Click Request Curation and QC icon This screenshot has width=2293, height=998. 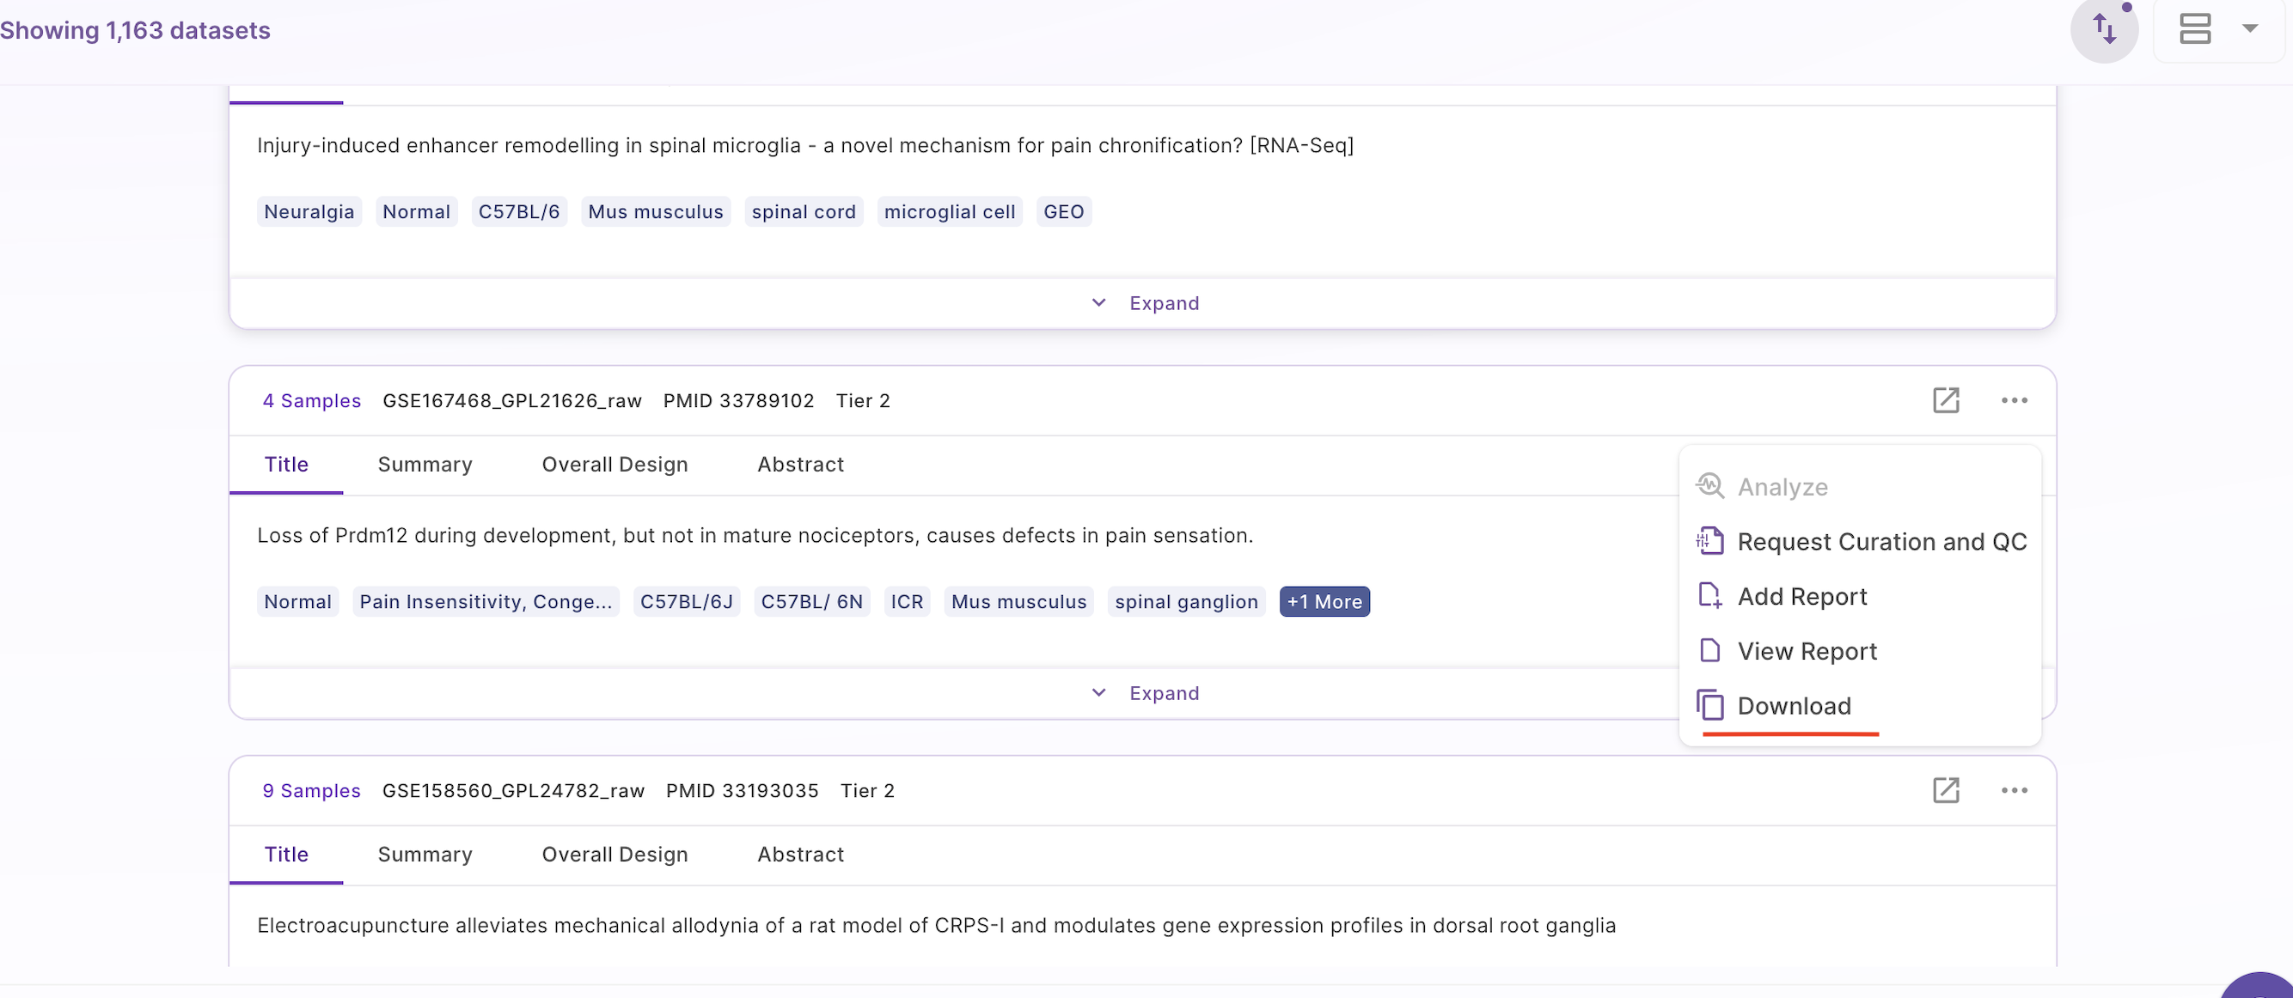(1710, 541)
